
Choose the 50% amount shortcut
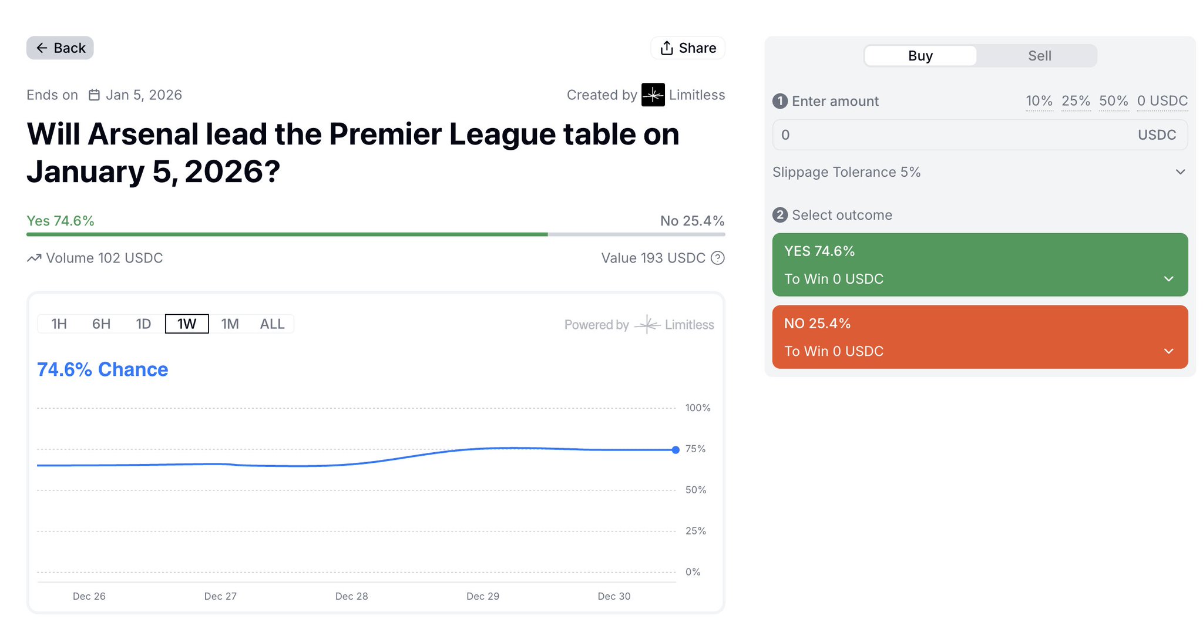click(x=1113, y=101)
